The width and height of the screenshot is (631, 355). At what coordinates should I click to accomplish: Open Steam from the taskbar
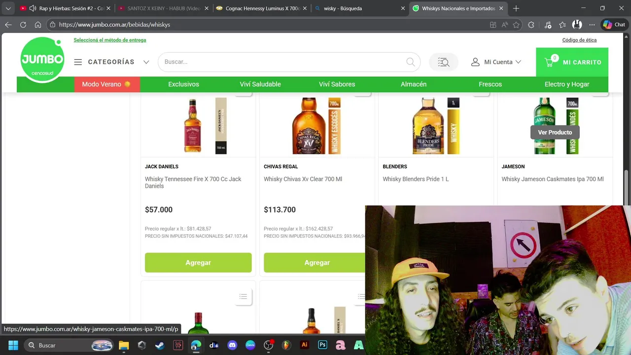[160, 345]
